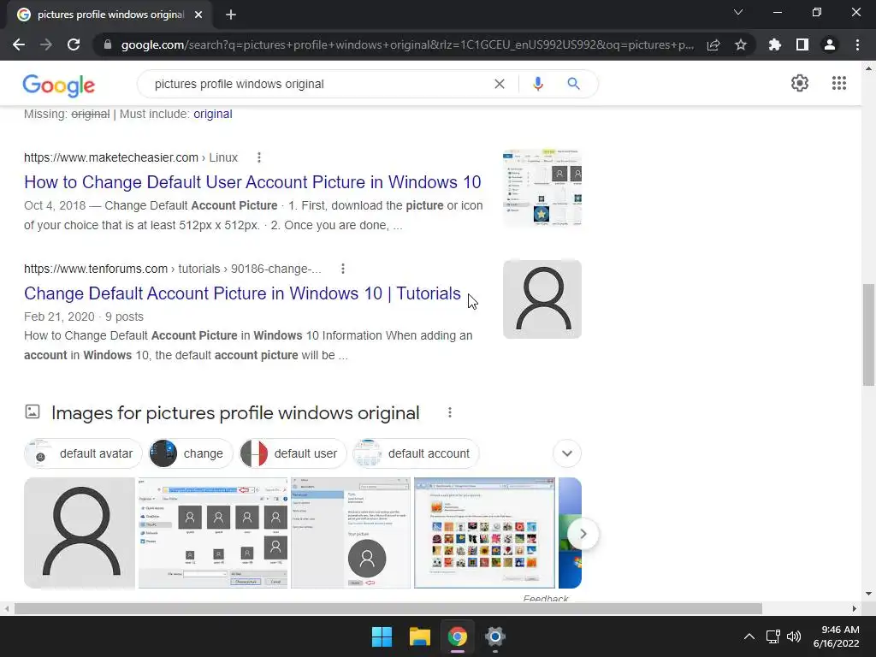Click the Feedback link
876x657 pixels.
click(546, 598)
